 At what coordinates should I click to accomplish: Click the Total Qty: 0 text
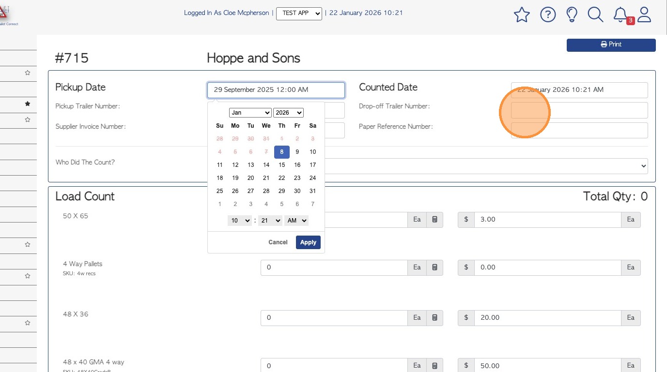615,196
